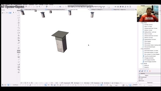Open План 1-го этажа in navigator
The width and height of the screenshot is (161, 91).
(148, 27)
